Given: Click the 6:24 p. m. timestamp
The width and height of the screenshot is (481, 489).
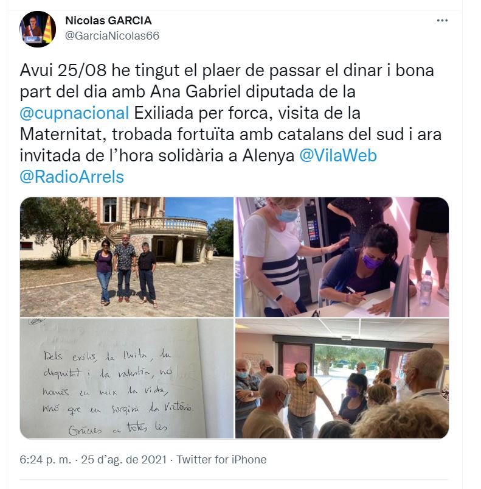Looking at the screenshot, I should point(46,460).
